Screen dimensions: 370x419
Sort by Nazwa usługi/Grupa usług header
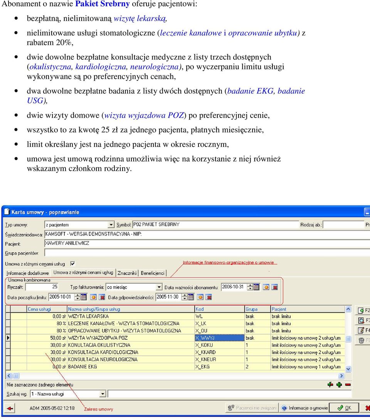pyautogui.click(x=131, y=309)
